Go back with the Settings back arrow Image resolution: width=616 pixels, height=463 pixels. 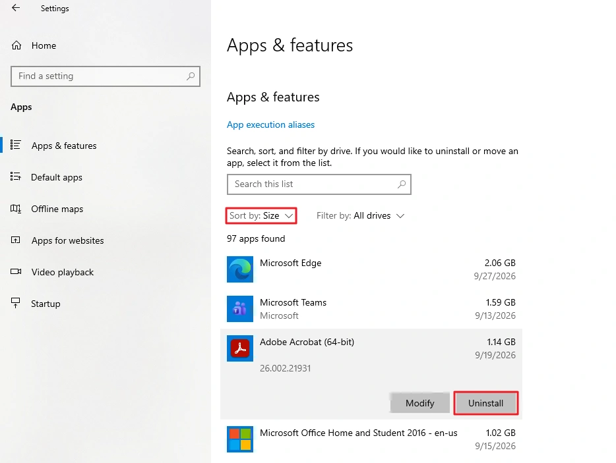click(16, 8)
